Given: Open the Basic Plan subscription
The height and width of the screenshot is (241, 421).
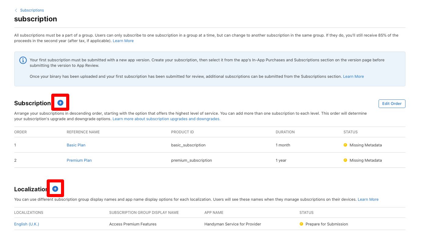Looking at the screenshot, I should point(76,145).
